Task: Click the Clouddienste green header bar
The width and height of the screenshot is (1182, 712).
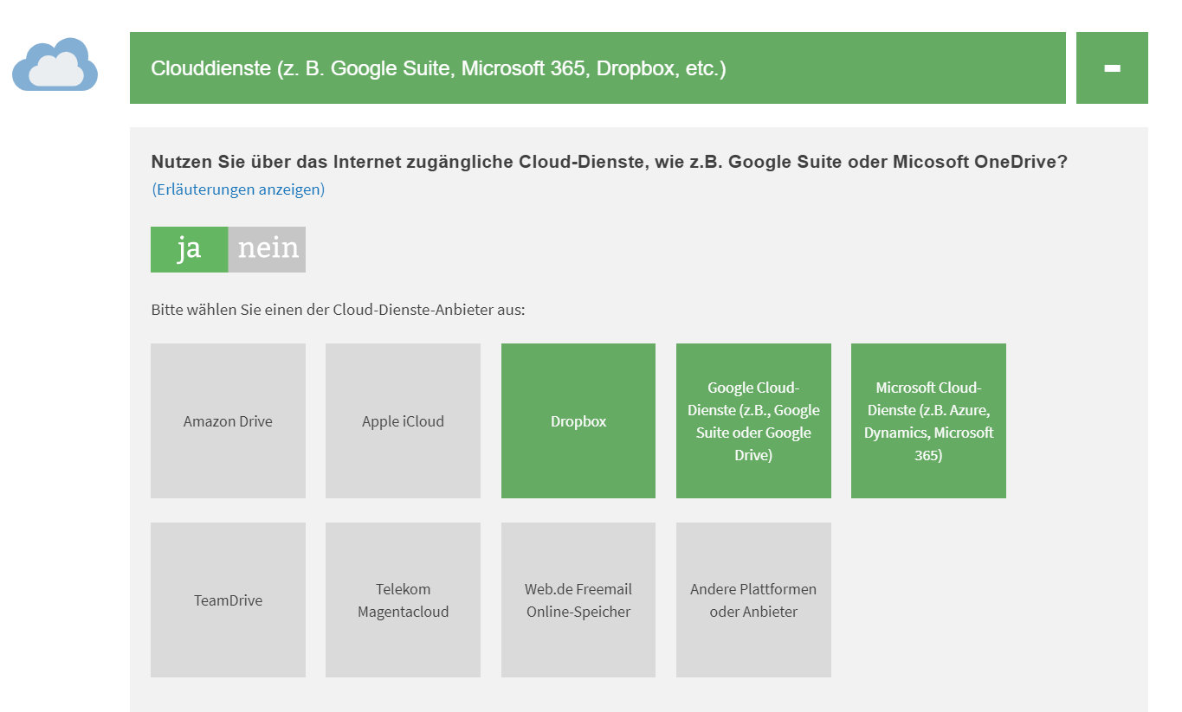Action: [x=597, y=68]
